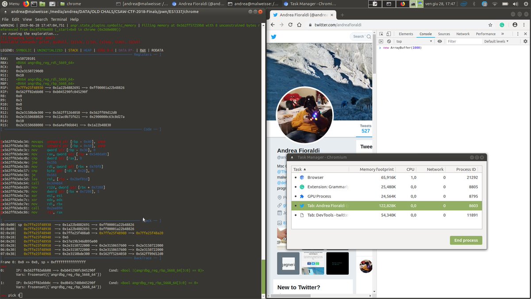The image size is (531, 299).
Task: Open terminal View menu
Action: click(27, 19)
